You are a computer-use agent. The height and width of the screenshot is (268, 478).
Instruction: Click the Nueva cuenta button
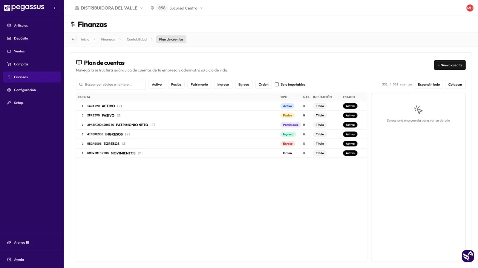point(450,65)
